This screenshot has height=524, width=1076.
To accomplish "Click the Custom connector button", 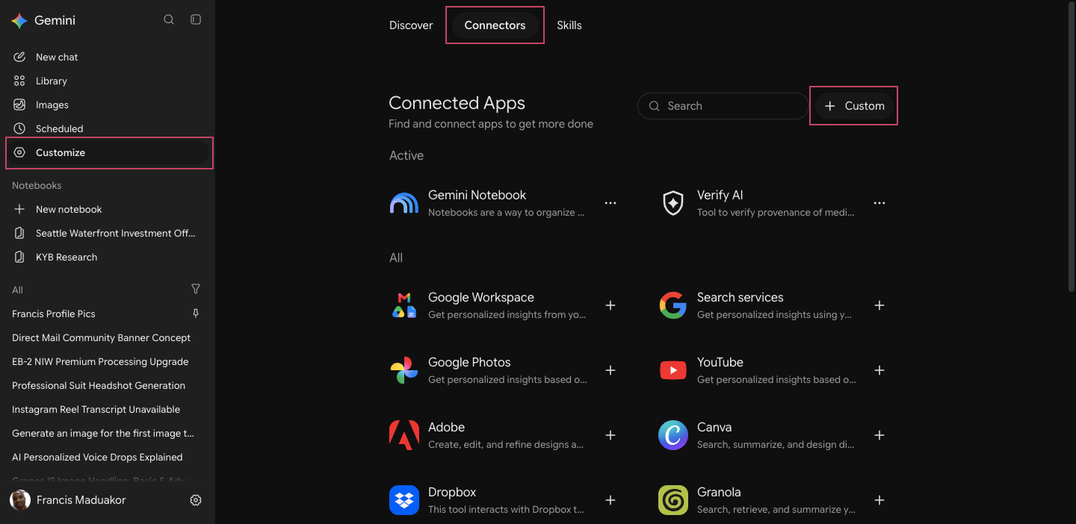I will [x=854, y=106].
